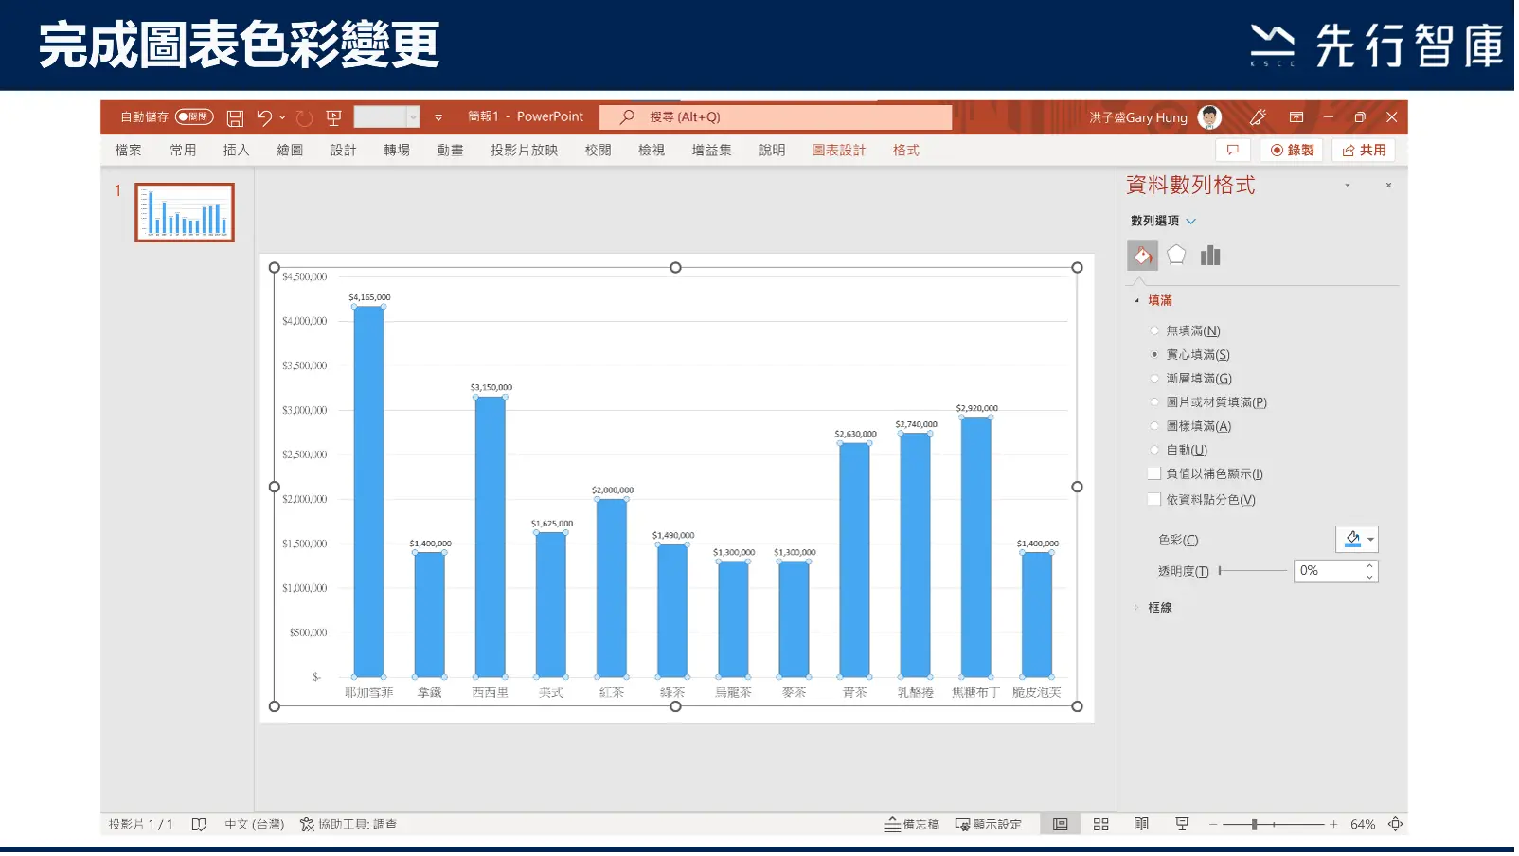Click the Undo arrow icon
Image resolution: width=1519 pixels, height=856 pixels.
point(264,118)
